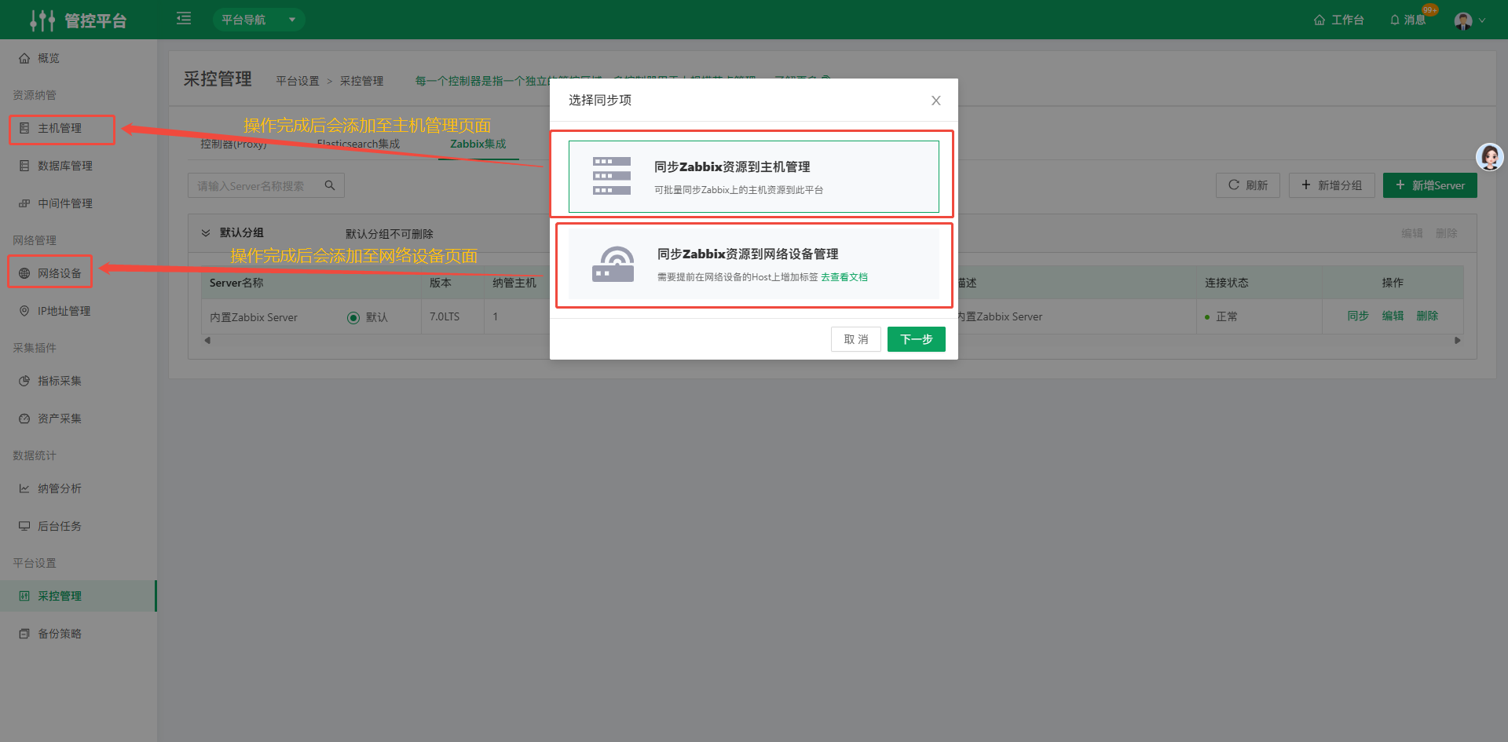
Task: Go to 概览 in sidebar
Action: 79,58
